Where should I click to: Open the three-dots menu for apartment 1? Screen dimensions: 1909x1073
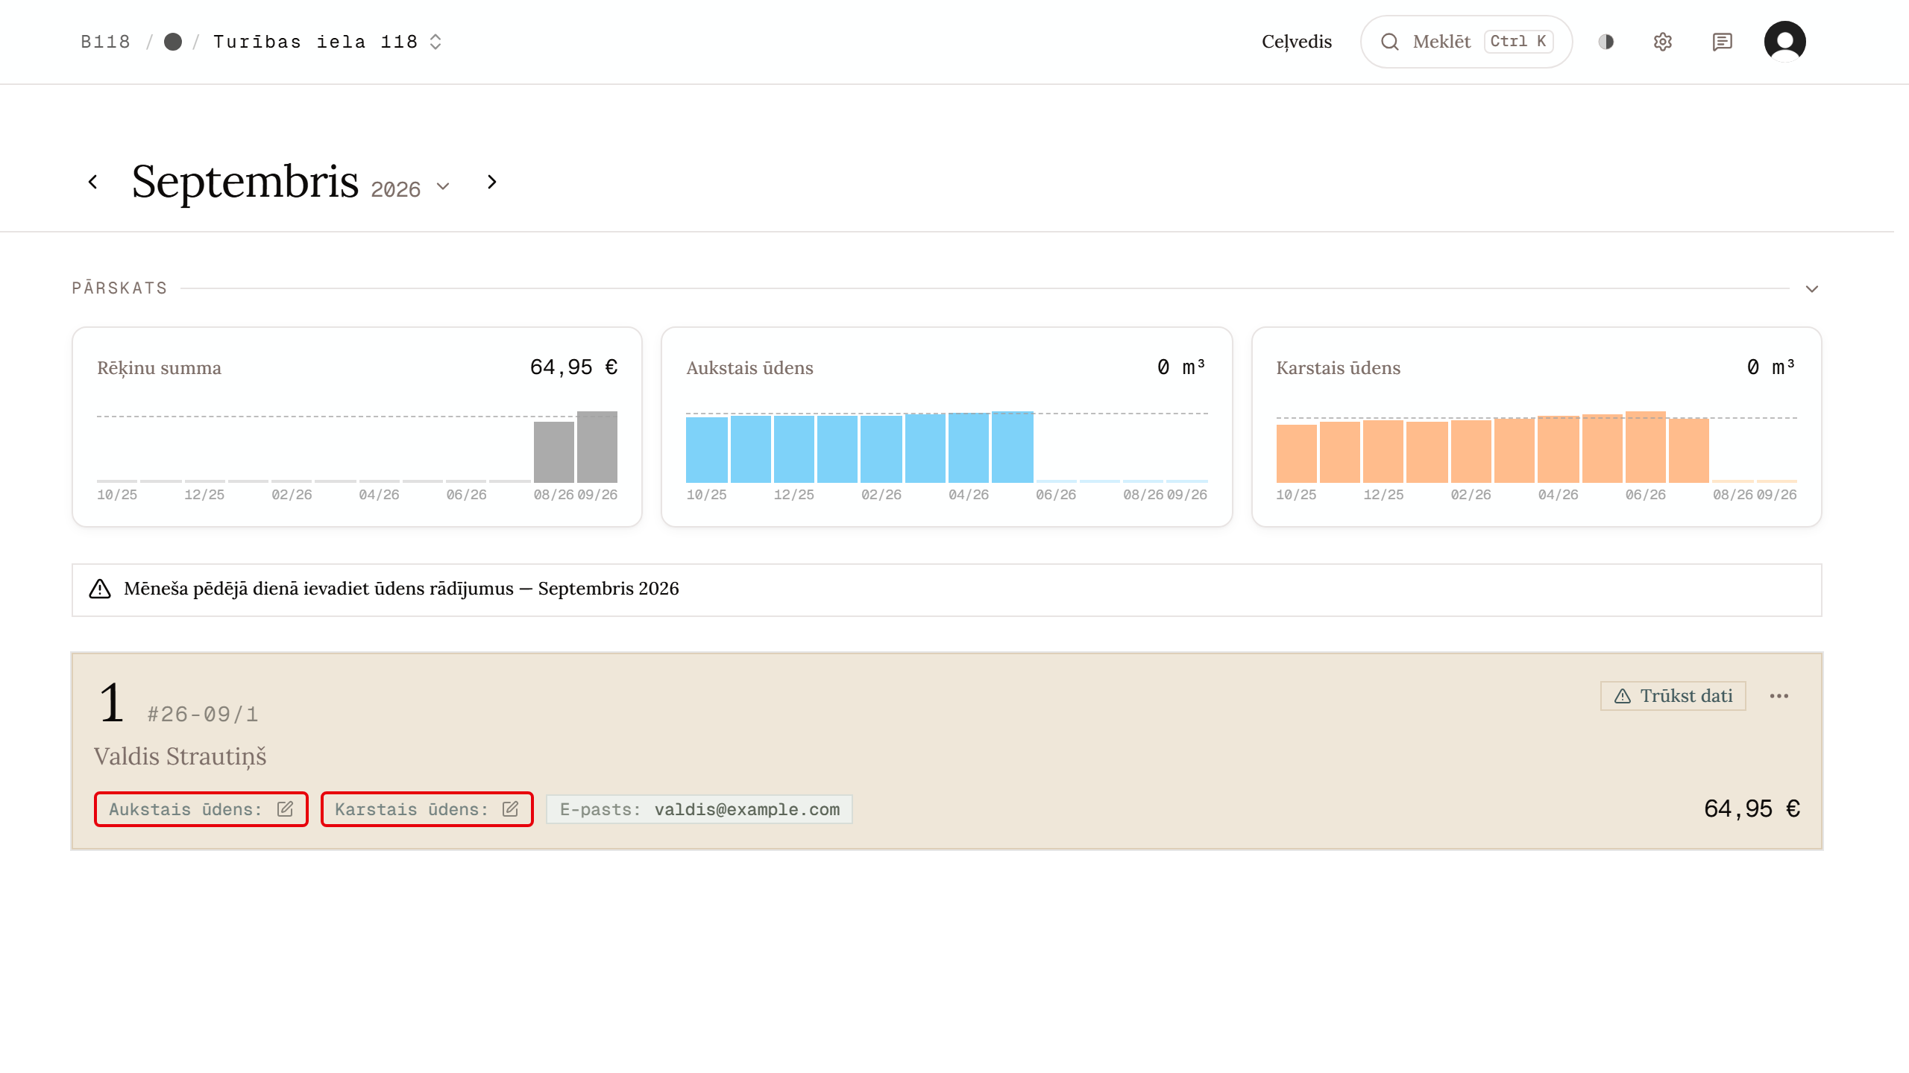point(1779,696)
